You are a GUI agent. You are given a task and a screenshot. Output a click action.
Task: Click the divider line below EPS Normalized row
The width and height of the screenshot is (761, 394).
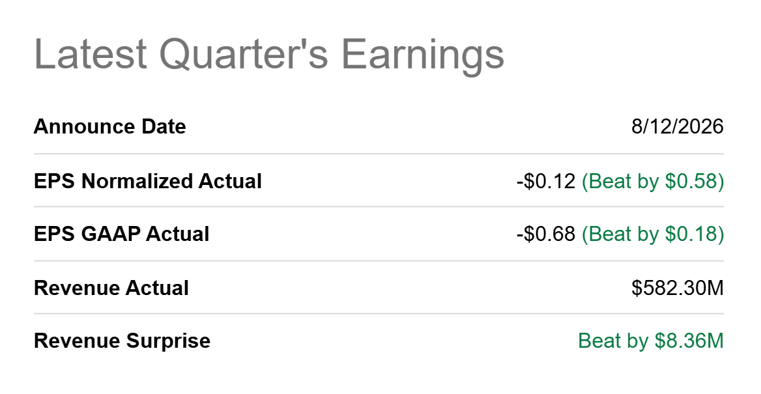click(379, 206)
